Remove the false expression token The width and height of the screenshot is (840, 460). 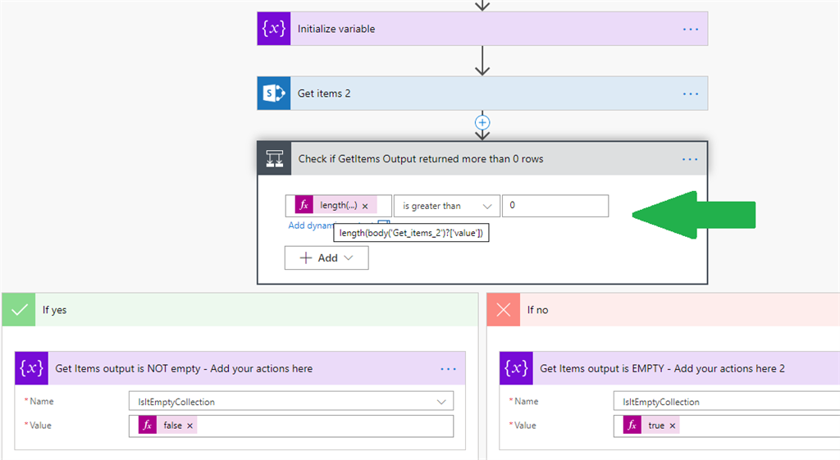189,426
